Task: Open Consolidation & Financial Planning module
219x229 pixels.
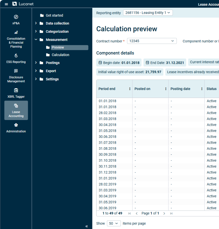Action: 16,40
